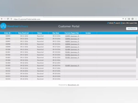Select order ID cell 831002
The image size is (138, 103).
pos(8,55)
